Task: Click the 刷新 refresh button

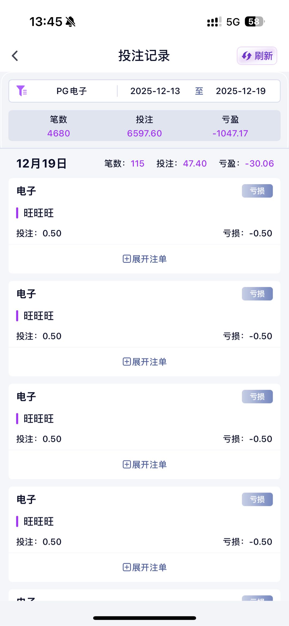Action: pyautogui.click(x=257, y=56)
